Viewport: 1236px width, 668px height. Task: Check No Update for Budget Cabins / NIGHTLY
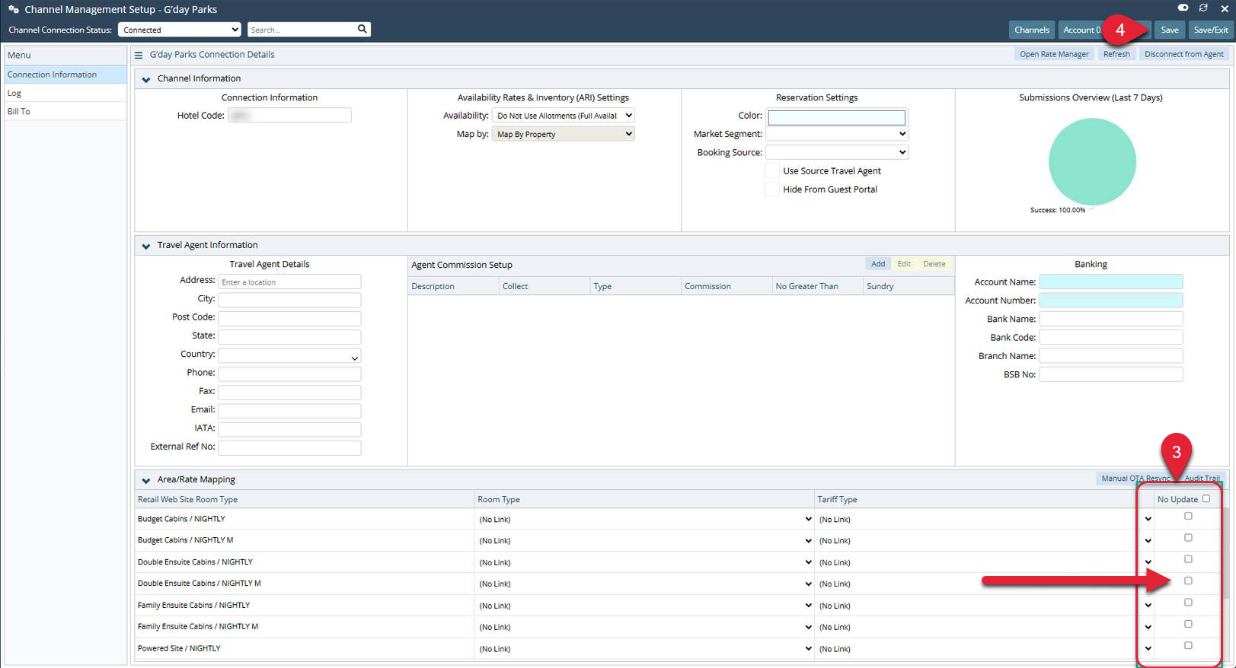(x=1188, y=517)
